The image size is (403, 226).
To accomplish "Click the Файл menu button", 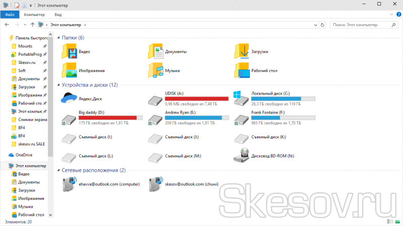I will point(10,15).
